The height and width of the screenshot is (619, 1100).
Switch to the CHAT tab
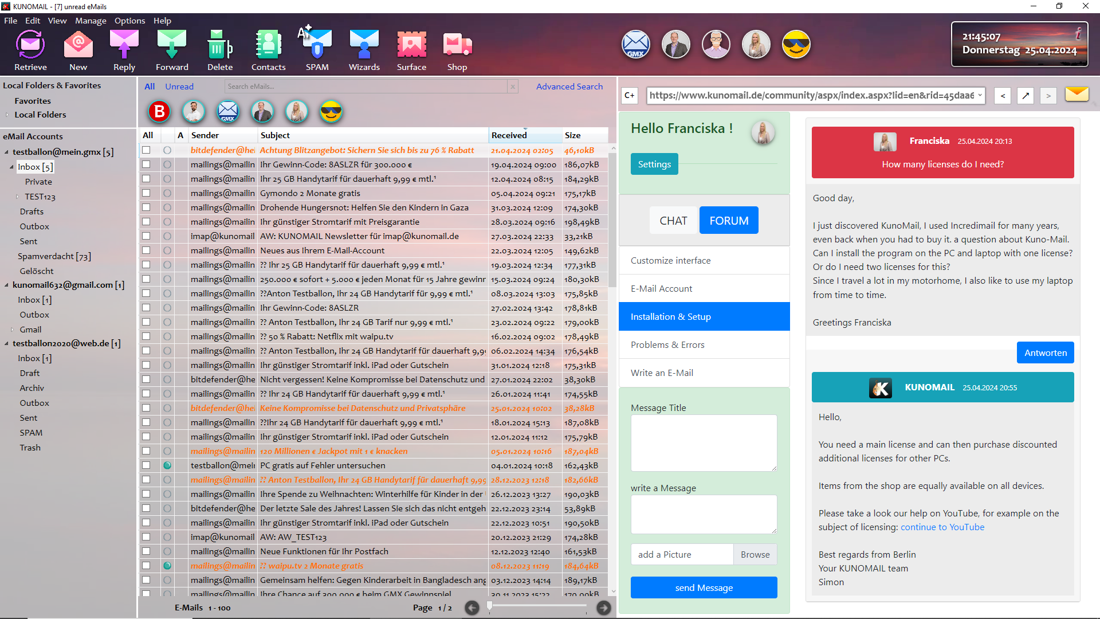[673, 221]
